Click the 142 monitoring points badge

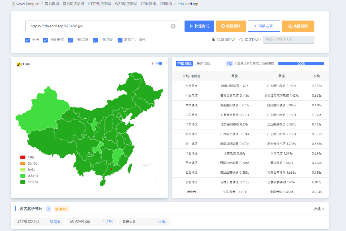pyautogui.click(x=229, y=63)
